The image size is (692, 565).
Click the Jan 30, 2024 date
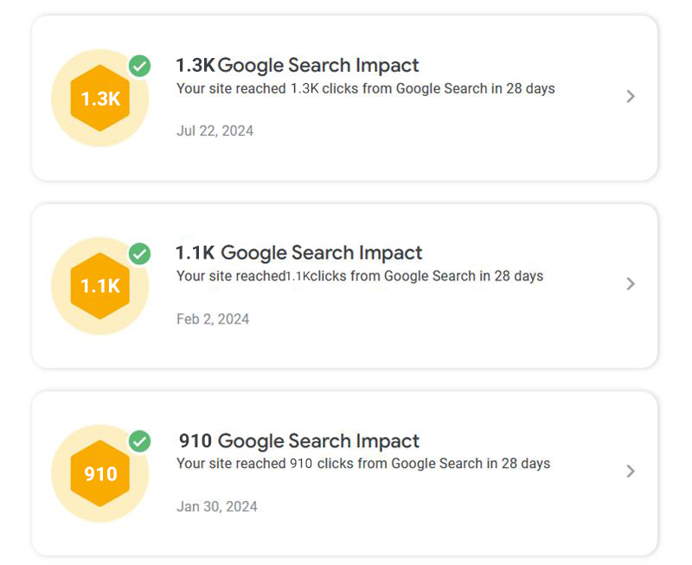coord(216,507)
